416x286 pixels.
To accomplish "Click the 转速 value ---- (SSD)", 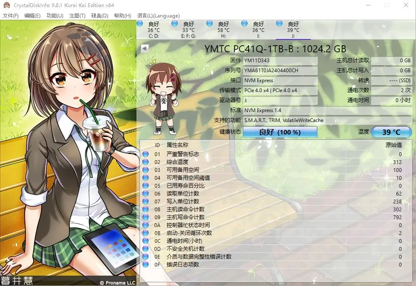I will click(391, 80).
